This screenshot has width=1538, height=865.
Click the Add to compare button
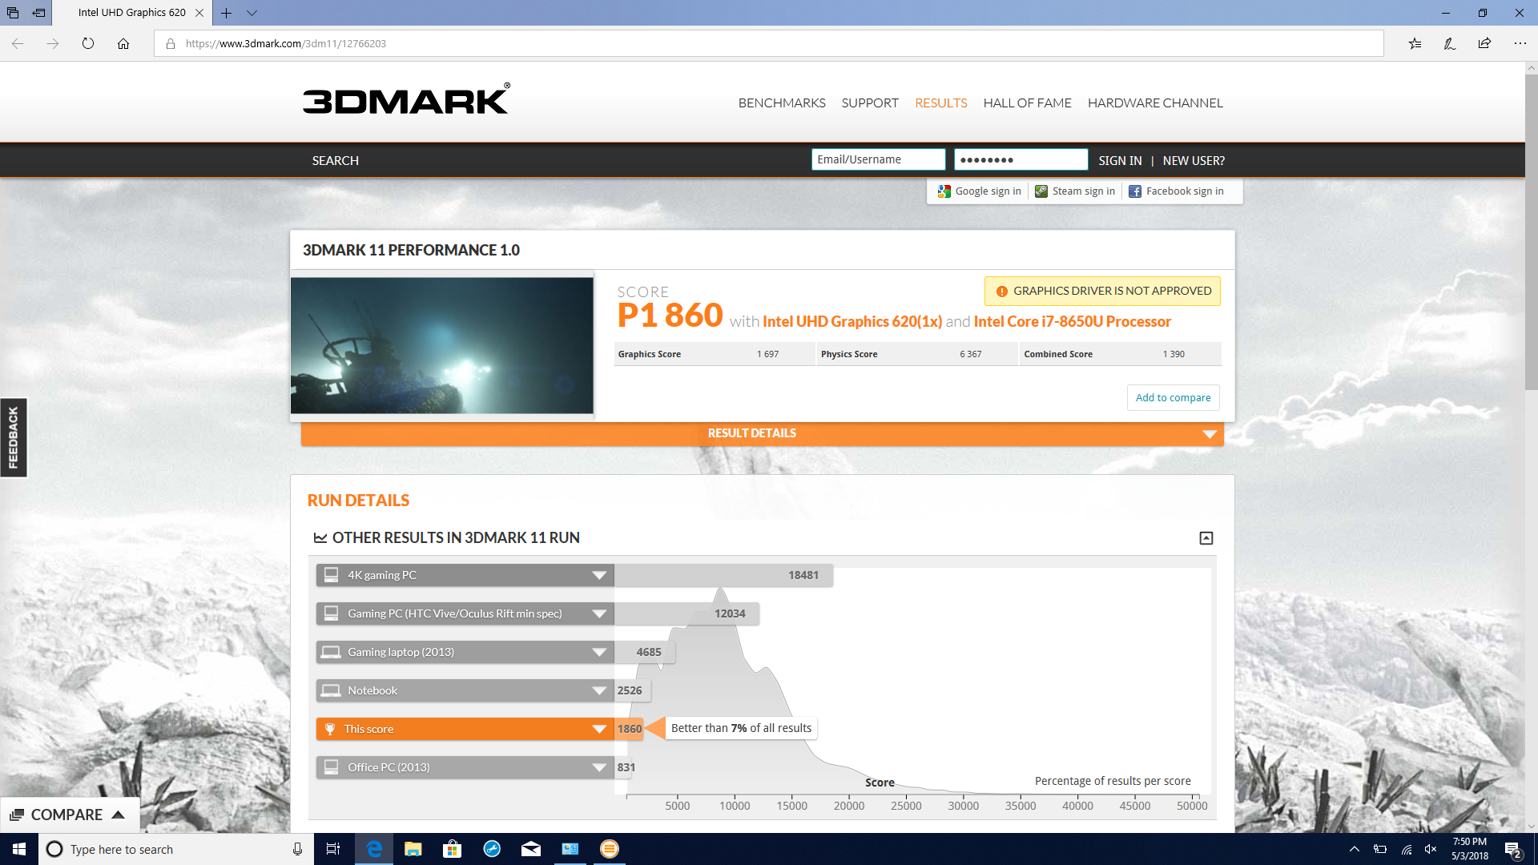tap(1173, 397)
